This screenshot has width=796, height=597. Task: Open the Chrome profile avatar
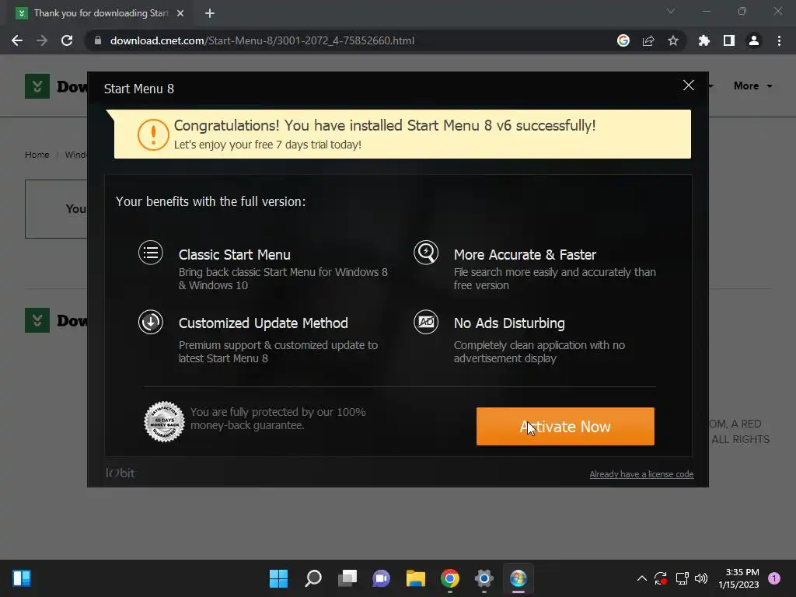754,40
